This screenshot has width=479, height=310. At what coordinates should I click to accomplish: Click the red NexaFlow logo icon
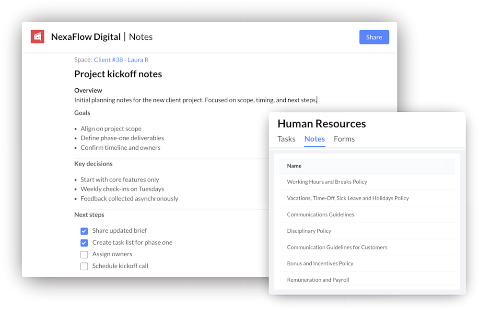[37, 36]
